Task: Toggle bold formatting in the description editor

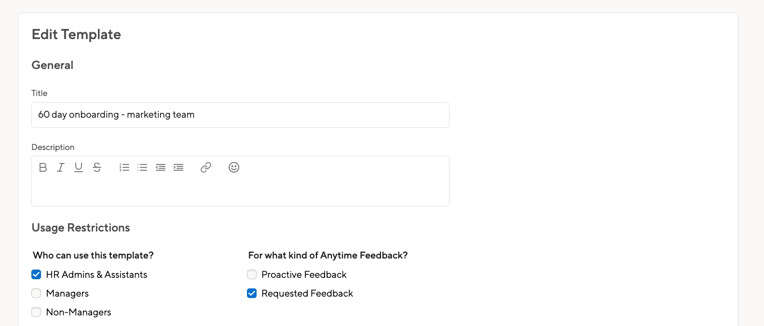Action: point(43,167)
